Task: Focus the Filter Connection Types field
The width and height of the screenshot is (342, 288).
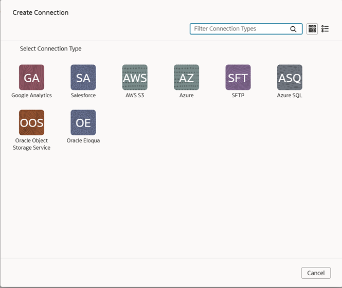Action: pos(246,29)
